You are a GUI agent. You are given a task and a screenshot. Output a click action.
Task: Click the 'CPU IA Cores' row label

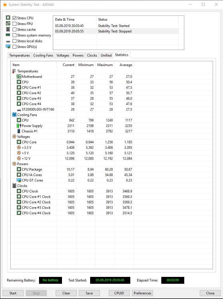[32, 175]
